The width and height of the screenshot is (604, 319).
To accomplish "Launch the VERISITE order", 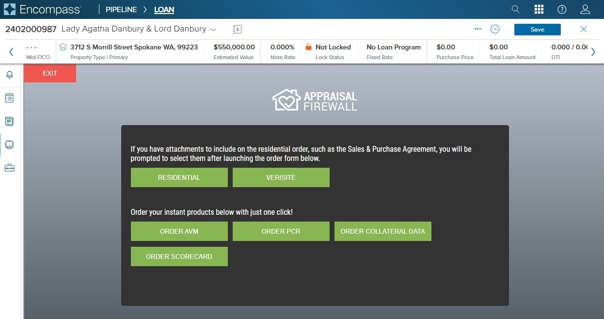I will 281,177.
